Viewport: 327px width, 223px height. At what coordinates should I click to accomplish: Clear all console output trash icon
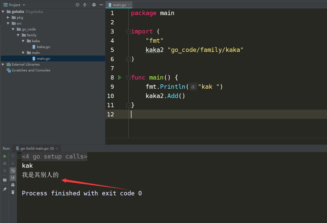13,192
